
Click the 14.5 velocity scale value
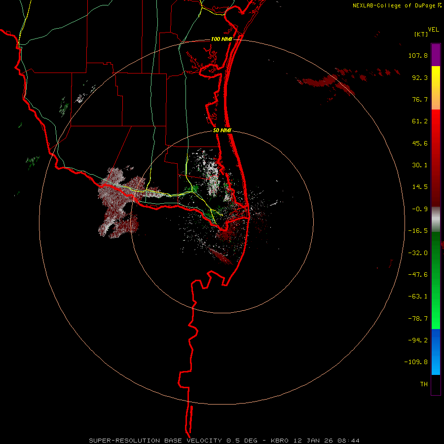[x=420, y=187]
